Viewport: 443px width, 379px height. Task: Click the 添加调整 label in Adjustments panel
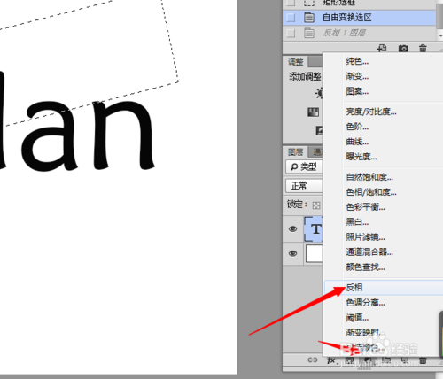point(305,77)
